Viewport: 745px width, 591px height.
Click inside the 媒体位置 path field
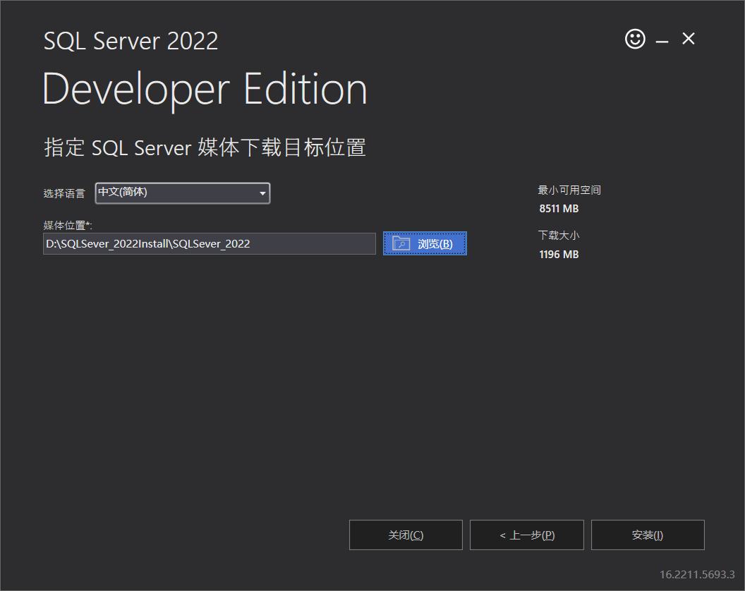tap(209, 244)
